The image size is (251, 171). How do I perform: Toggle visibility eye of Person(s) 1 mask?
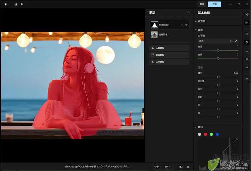pyautogui.click(x=186, y=25)
